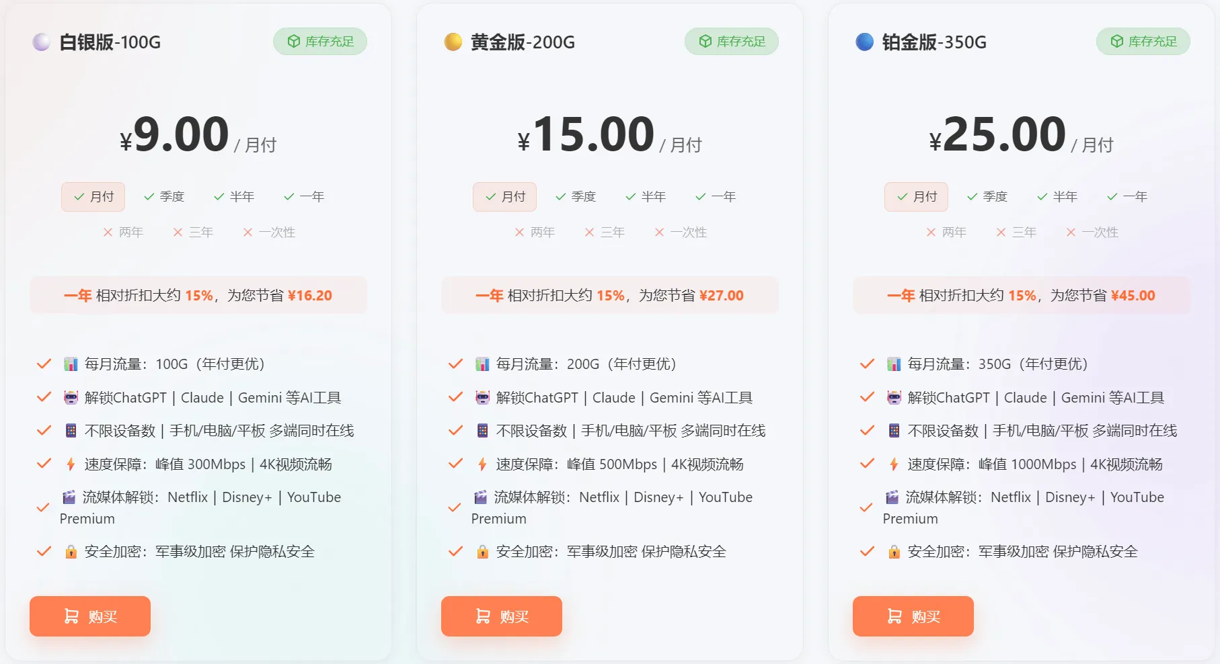Click 一次性 option under 铂金版
Screen dimensions: 1220x664
pos(1092,232)
